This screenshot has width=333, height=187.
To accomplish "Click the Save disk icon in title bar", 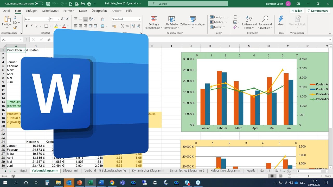I will [48, 4].
